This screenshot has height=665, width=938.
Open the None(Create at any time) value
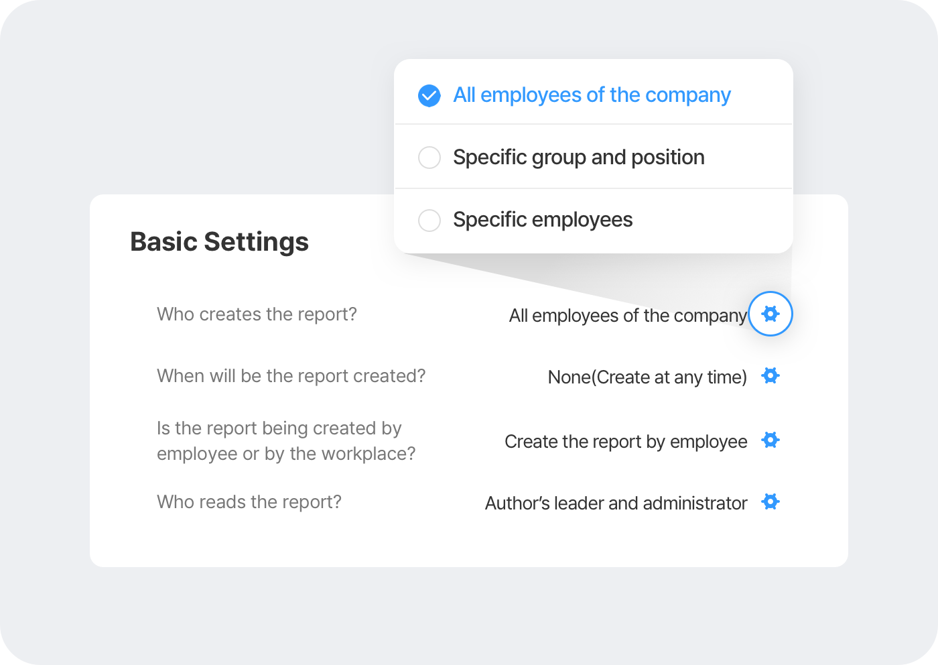(x=647, y=377)
